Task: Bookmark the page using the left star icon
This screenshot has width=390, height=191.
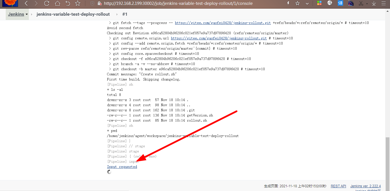Action: pos(78,3)
